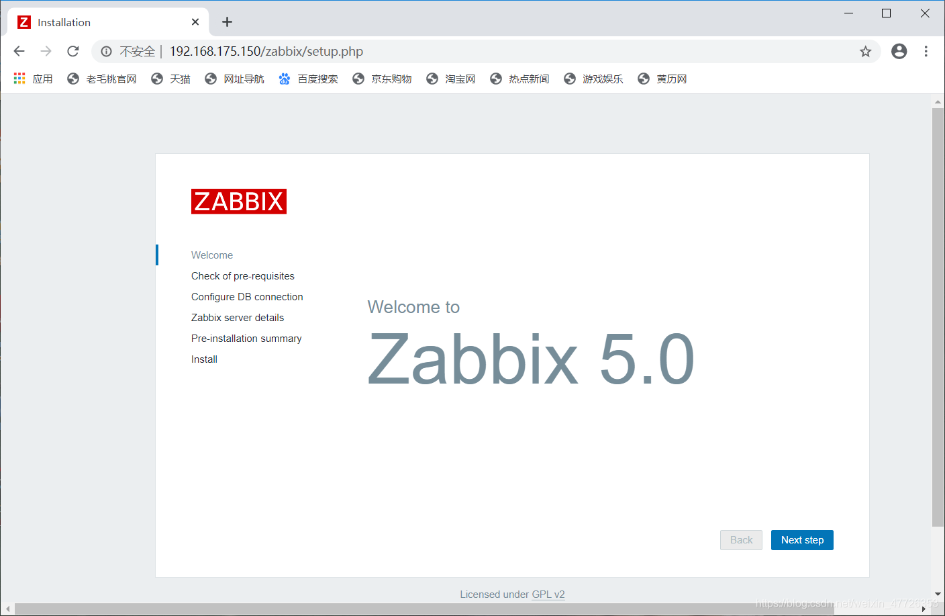Viewport: 945px width, 616px height.
Task: Maximize the Chrome window
Action: (x=886, y=13)
